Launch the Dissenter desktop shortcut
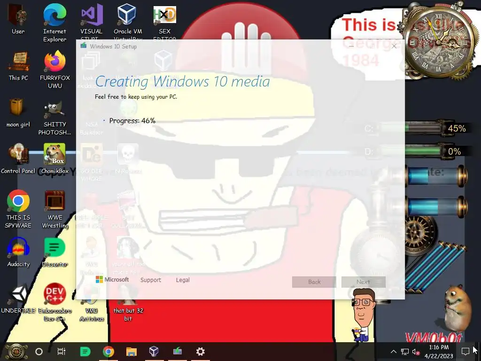 (x=54, y=252)
